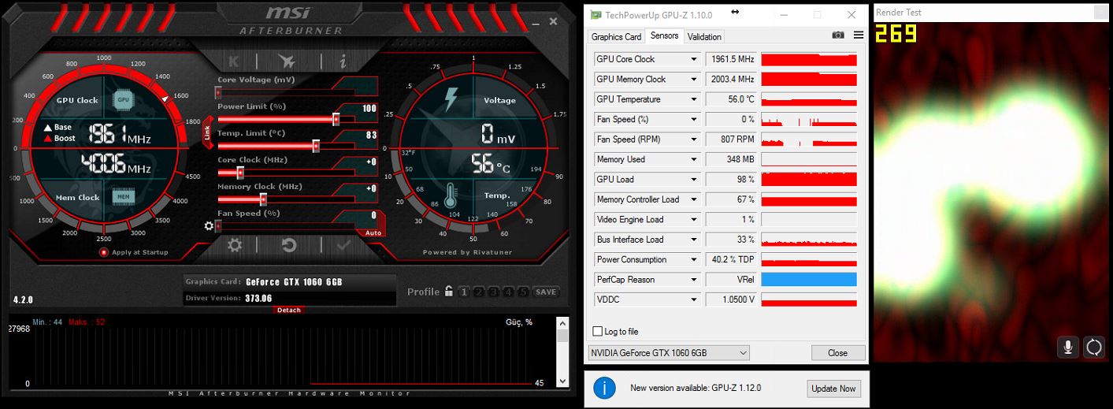Click the microphone icon in Render Test

point(1068,347)
